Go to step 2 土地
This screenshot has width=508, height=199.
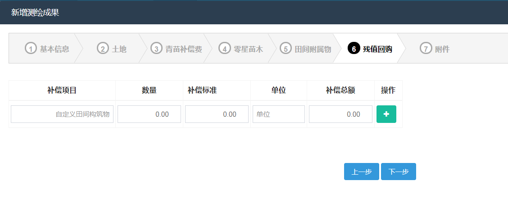(x=112, y=49)
